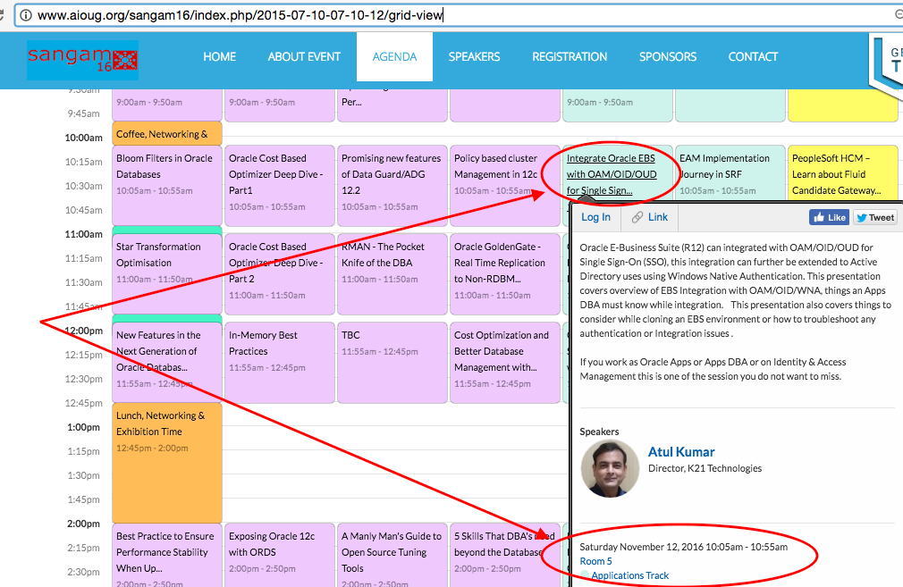Open Oracle GoldenGate Real Time Replication session

(x=504, y=274)
